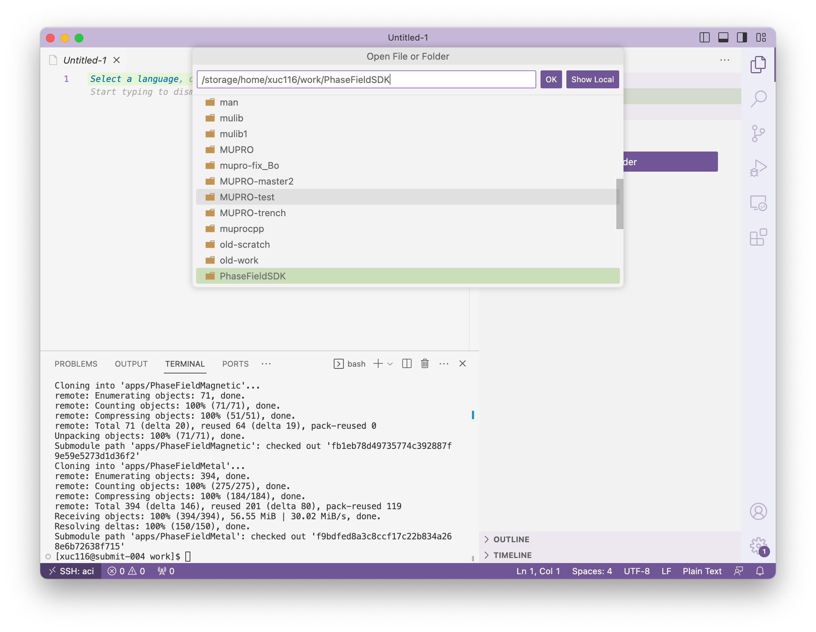This screenshot has height=632, width=816.
Task: Open the Search view in activity bar
Action: pos(758,99)
